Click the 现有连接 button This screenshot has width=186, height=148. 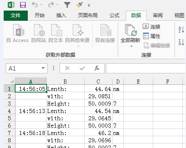click(105, 33)
